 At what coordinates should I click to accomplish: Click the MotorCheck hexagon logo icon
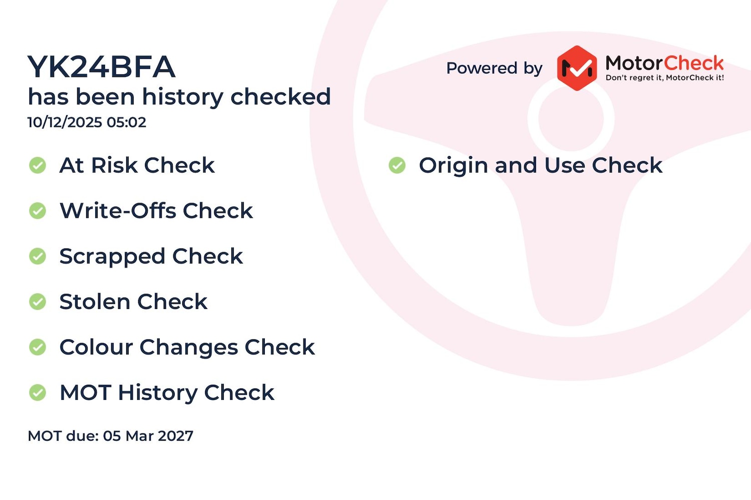click(x=577, y=68)
